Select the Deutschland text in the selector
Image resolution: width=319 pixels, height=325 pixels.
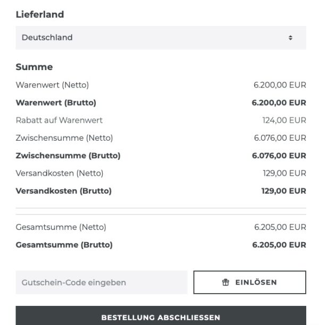pos(47,38)
